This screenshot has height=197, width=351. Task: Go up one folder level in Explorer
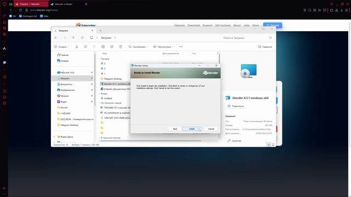click(x=73, y=38)
